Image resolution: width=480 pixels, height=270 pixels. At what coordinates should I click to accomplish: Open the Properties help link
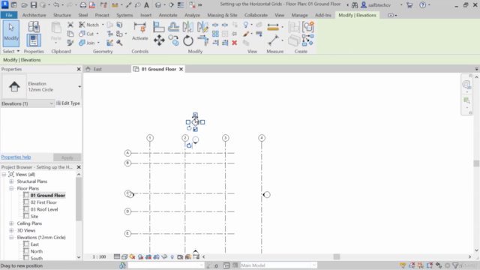point(16,157)
